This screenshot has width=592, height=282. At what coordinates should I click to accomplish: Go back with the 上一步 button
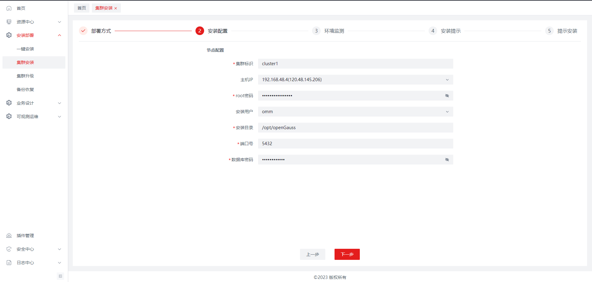312,254
